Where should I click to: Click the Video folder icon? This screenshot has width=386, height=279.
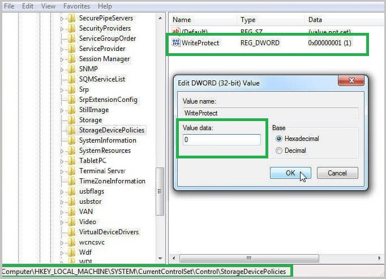click(x=72, y=222)
